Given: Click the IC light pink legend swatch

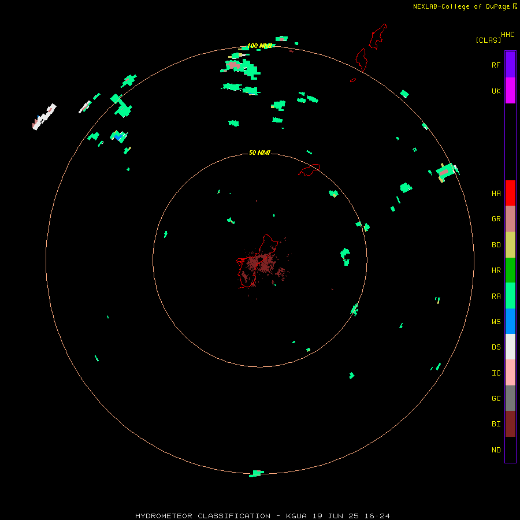Looking at the screenshot, I should [x=510, y=373].
